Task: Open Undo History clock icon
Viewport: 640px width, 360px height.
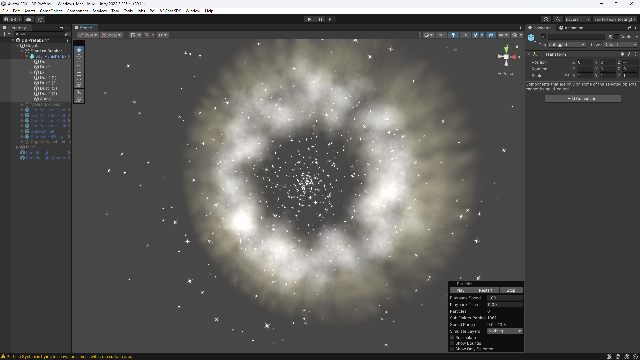Action: (546, 19)
